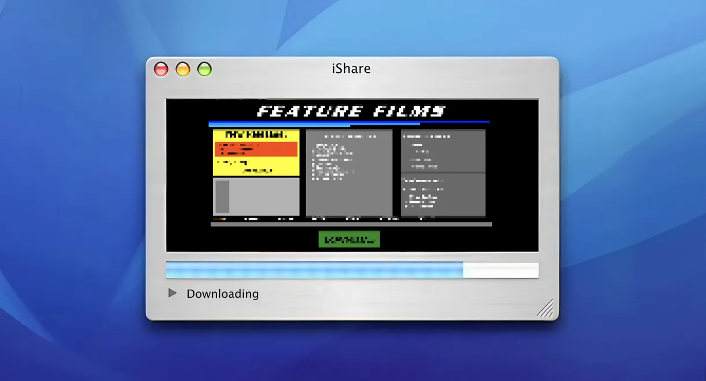This screenshot has width=706, height=381.
Task: Close the iShare window with red button
Action: 161,69
